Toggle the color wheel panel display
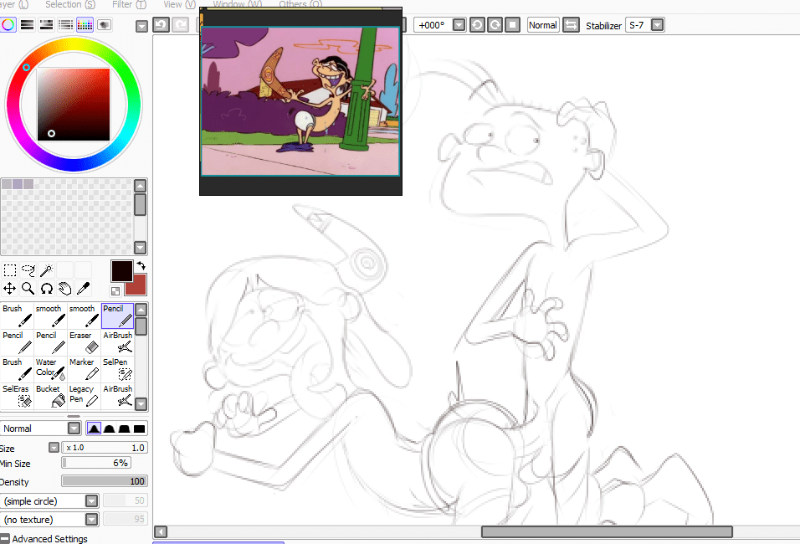The image size is (800, 544). (8, 25)
